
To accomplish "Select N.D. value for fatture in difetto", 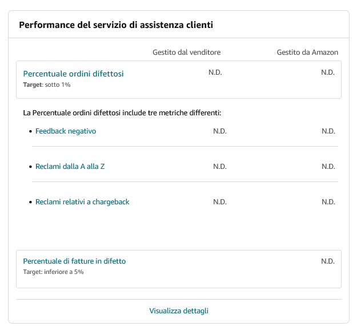I will (328, 261).
